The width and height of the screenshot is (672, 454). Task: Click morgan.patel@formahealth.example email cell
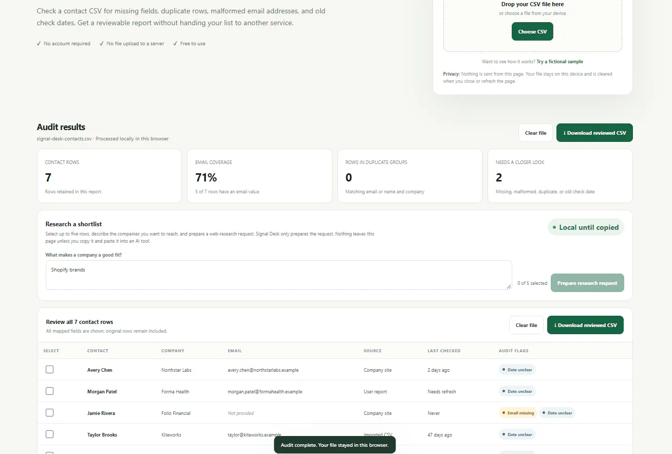coord(265,392)
